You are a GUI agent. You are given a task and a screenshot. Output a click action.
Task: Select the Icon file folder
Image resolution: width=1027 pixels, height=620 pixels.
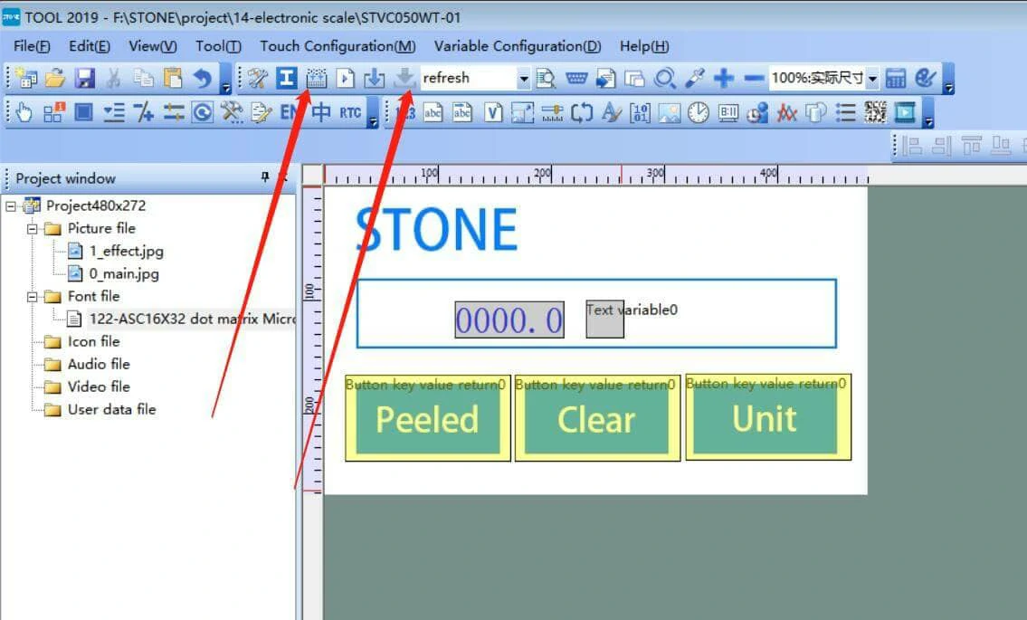(94, 341)
